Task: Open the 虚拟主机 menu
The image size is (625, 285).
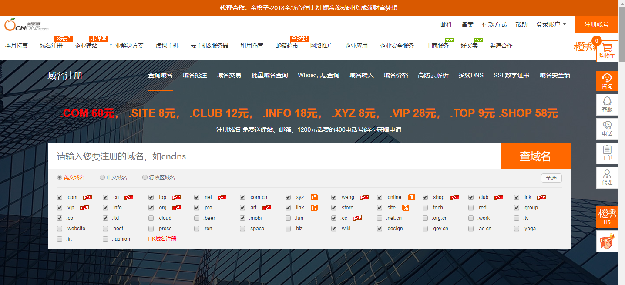Action: point(167,46)
